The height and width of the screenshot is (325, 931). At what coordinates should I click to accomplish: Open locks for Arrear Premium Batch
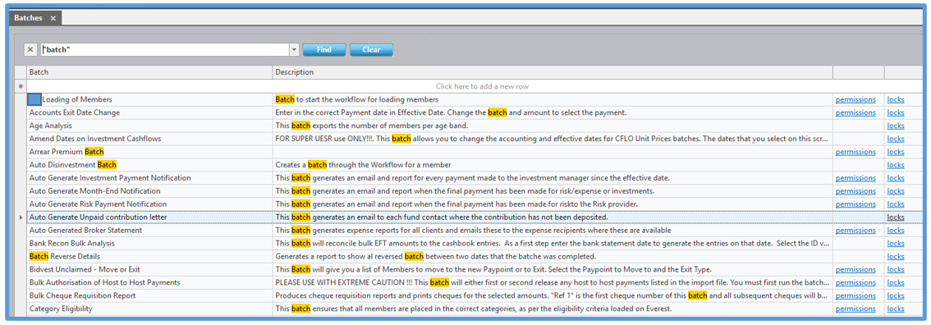pyautogui.click(x=896, y=152)
